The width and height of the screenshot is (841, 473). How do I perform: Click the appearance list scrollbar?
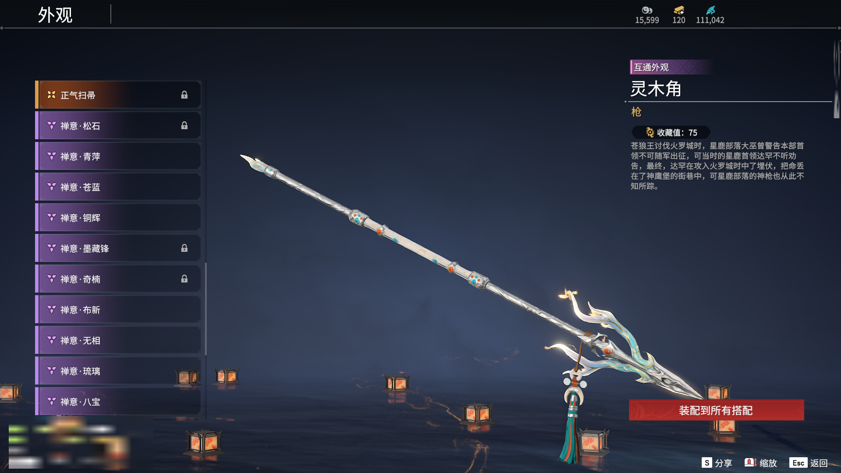206,309
